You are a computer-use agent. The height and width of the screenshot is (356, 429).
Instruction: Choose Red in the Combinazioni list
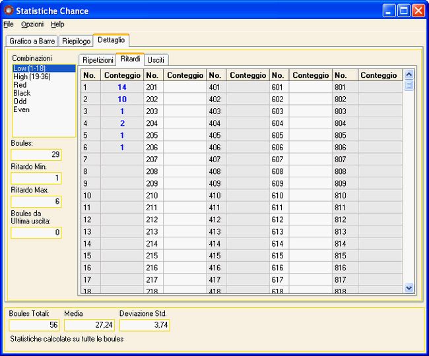click(20, 85)
